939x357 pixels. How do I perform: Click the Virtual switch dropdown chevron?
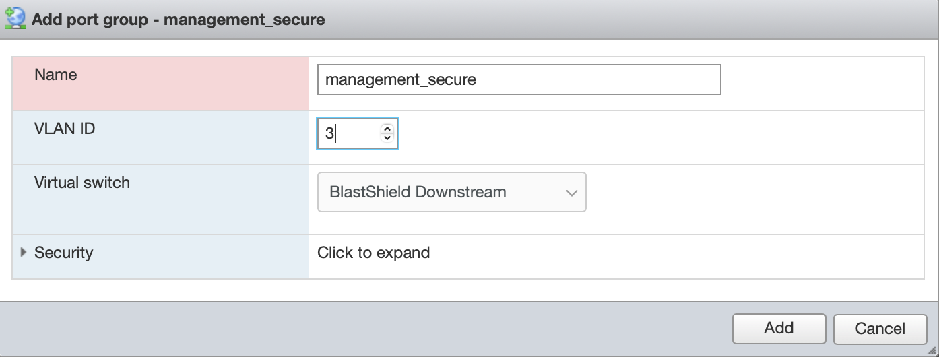coord(572,193)
